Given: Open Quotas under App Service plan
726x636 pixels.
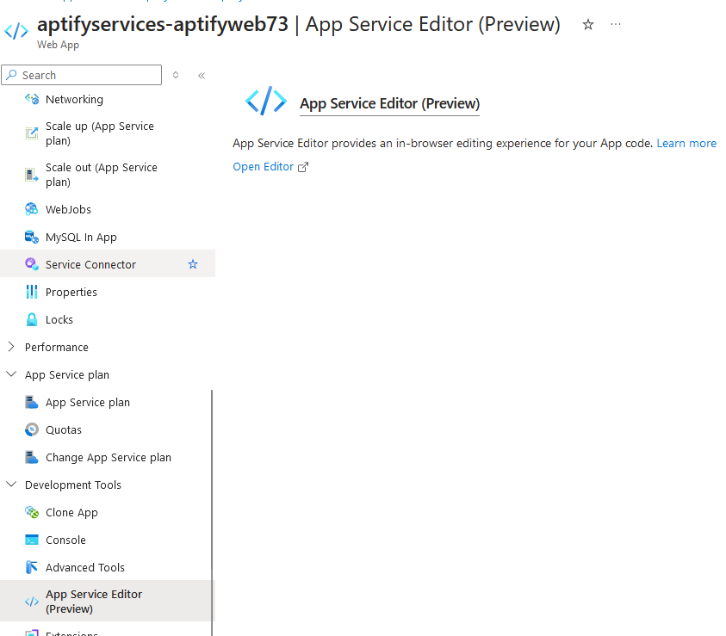Looking at the screenshot, I should (64, 429).
